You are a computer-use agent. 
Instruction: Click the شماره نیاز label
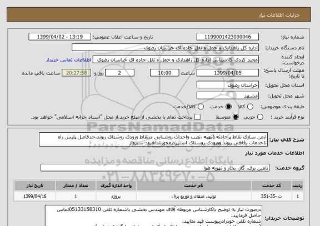coord(293,37)
